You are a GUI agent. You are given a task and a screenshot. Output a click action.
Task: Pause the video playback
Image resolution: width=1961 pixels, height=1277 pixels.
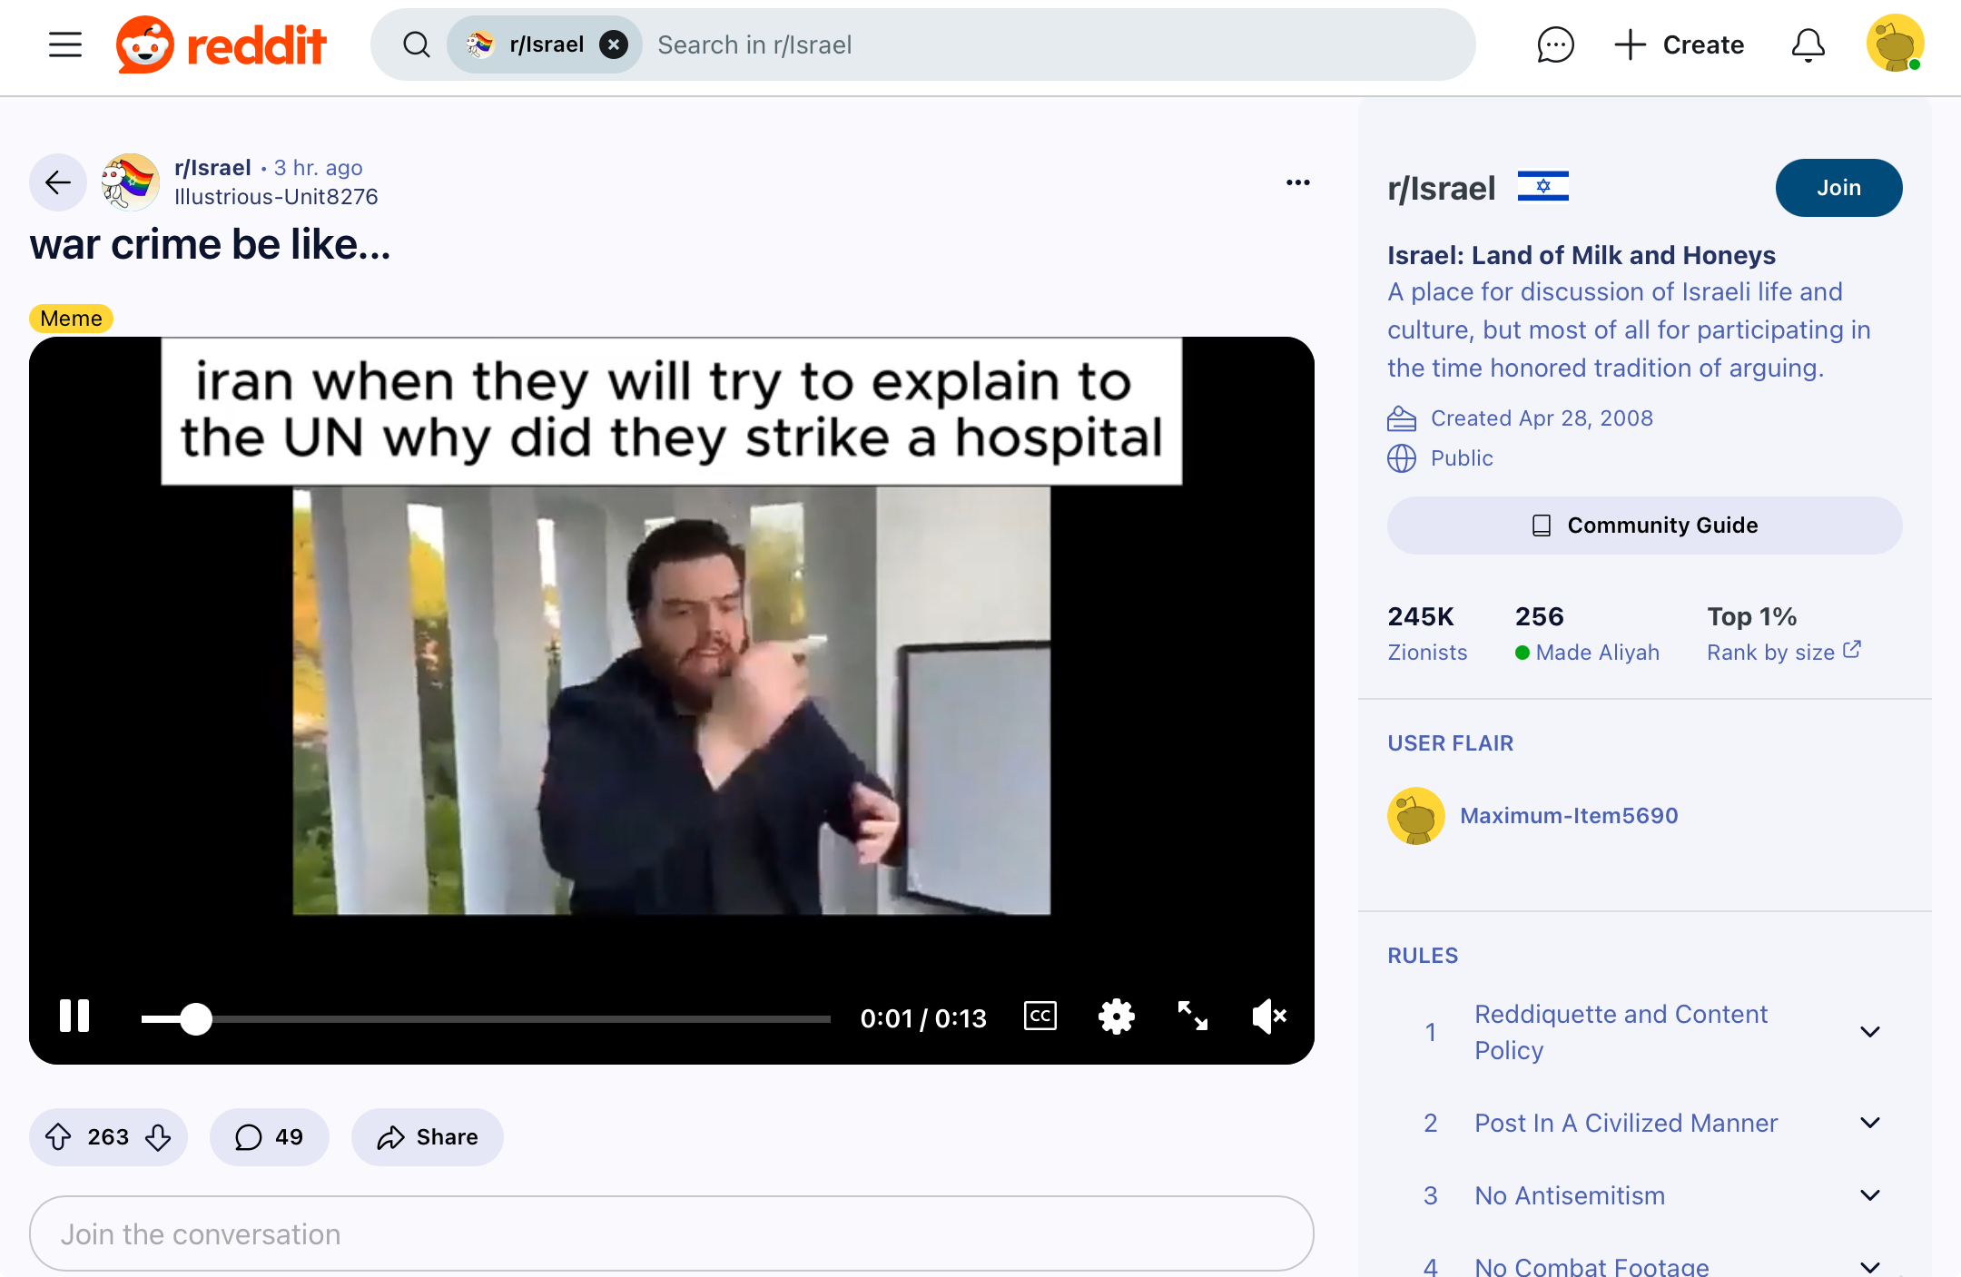click(74, 1017)
